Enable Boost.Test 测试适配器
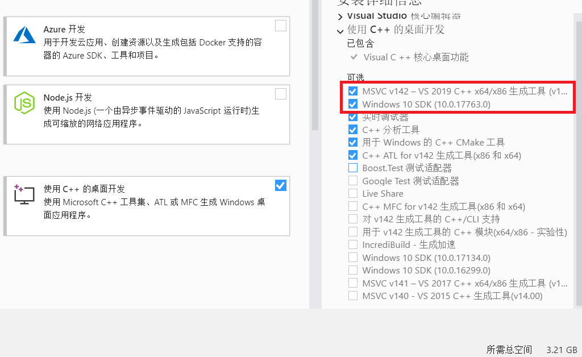Viewport: 582px width, 357px height. pos(353,168)
